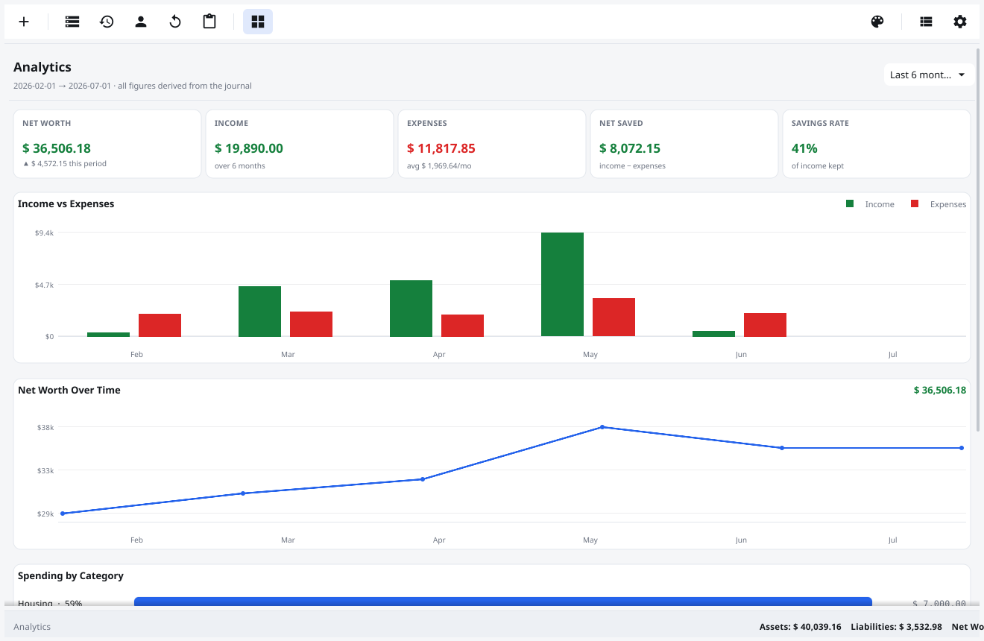Click the Savings Rate summary card
Image resolution: width=984 pixels, height=641 pixels.
pos(877,144)
